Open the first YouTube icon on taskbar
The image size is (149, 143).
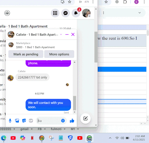[13, 138]
